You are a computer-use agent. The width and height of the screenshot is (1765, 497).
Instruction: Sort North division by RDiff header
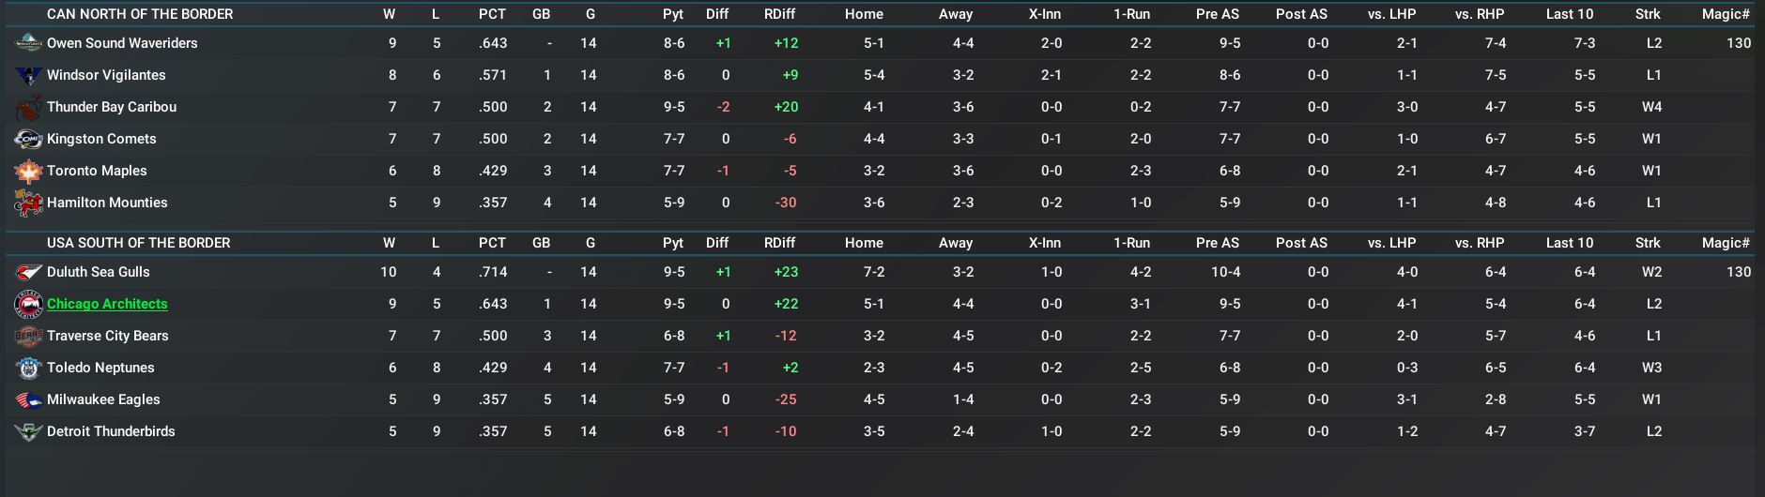pos(779,14)
